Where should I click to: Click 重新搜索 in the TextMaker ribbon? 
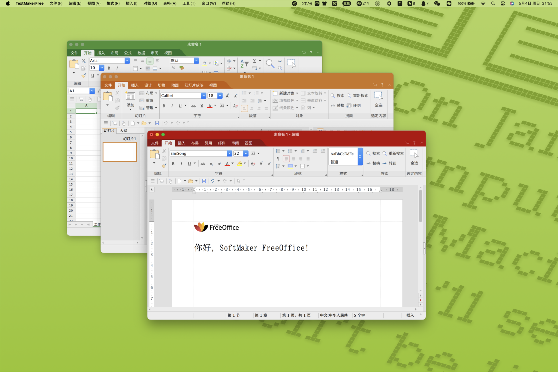pyautogui.click(x=393, y=153)
